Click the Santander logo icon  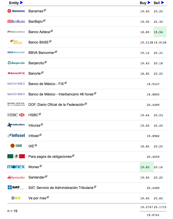[16, 177]
